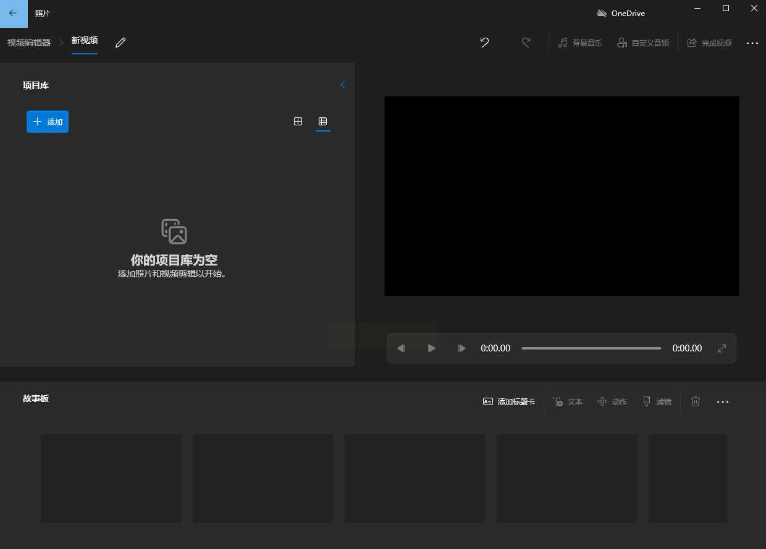Click the back arrow in title bar
The image size is (766, 549).
13,13
